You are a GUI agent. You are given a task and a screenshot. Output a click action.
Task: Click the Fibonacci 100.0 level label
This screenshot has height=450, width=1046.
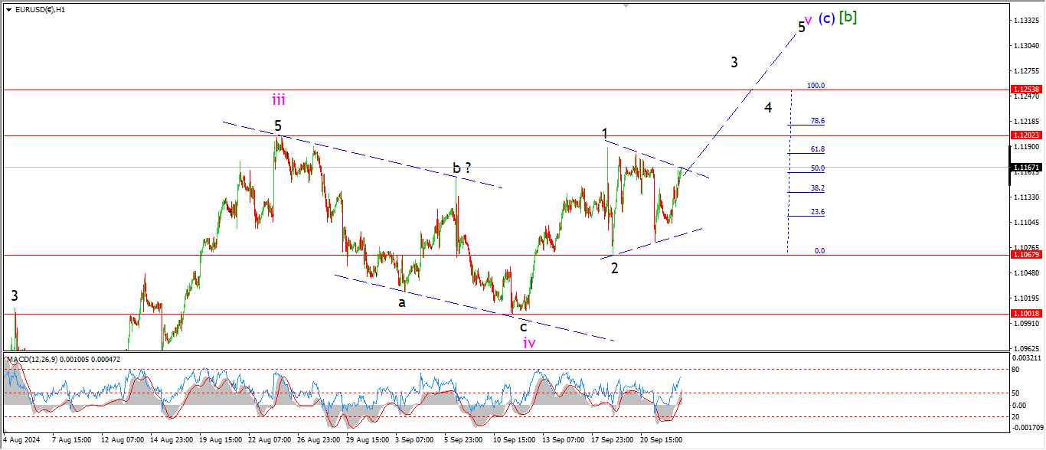(815, 86)
